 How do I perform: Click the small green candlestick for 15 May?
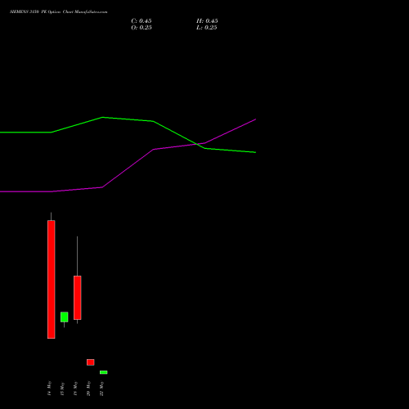65,317
